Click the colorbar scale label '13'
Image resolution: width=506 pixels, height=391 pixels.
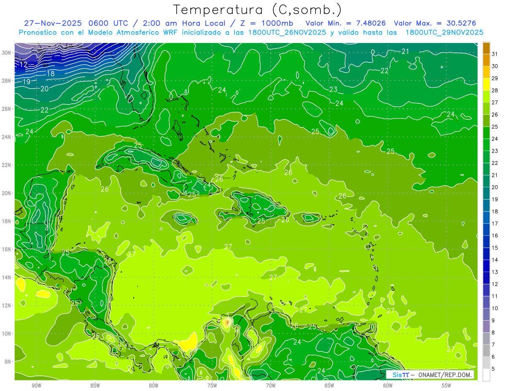coord(495,272)
